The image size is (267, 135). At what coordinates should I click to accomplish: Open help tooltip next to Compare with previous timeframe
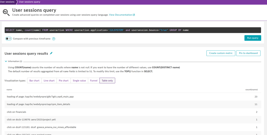pos(54,39)
